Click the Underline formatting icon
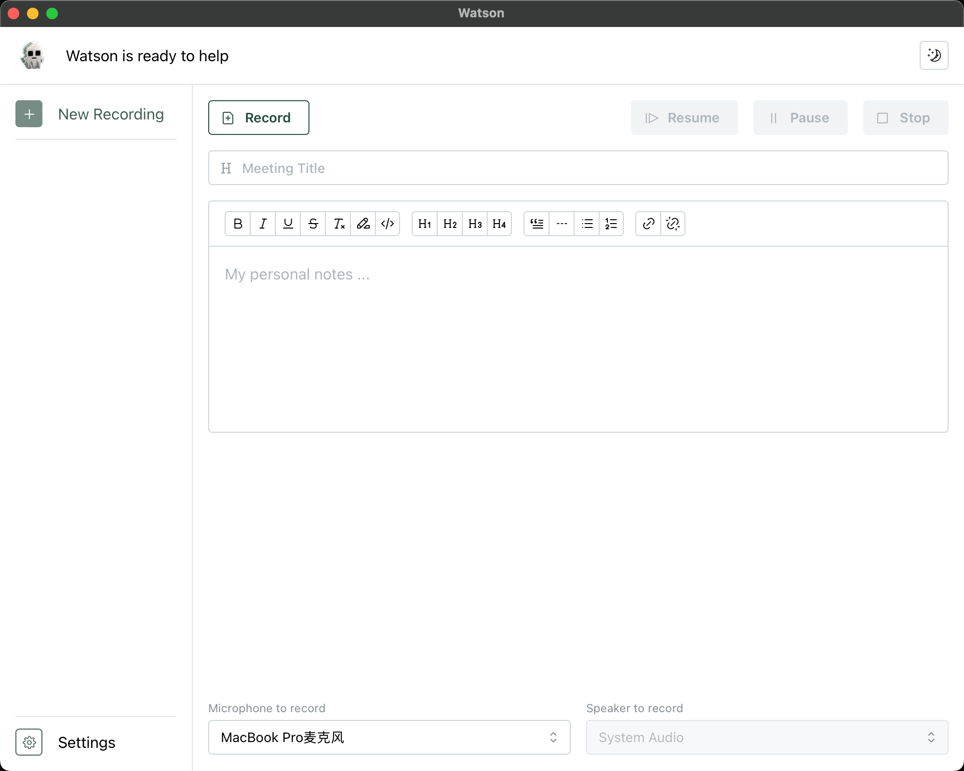Viewport: 964px width, 771px height. (x=288, y=224)
